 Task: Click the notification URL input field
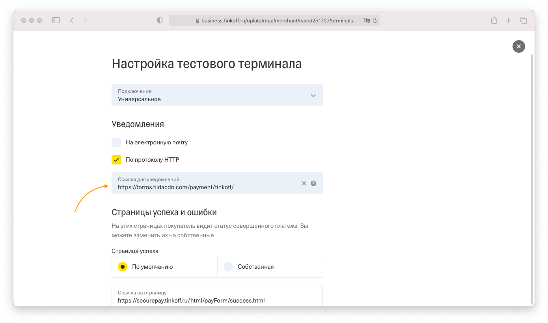[x=217, y=183]
